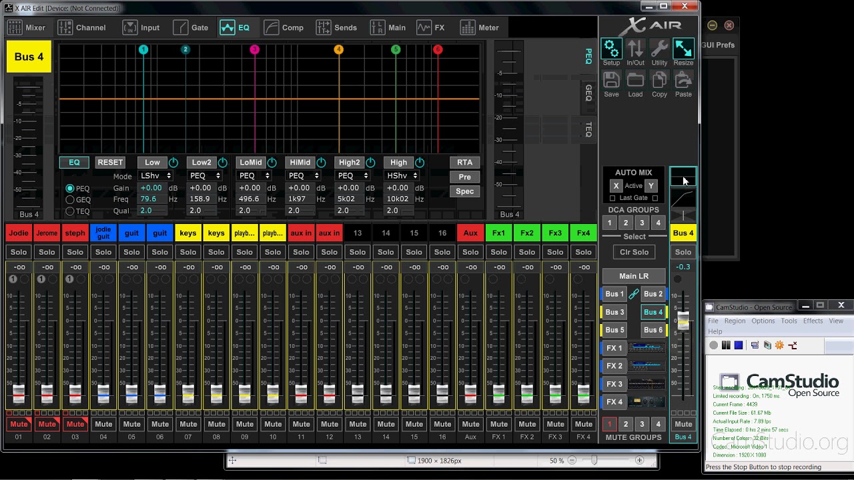This screenshot has width=854, height=480.
Task: Select EQ band 3 pink handle
Action: (254, 49)
